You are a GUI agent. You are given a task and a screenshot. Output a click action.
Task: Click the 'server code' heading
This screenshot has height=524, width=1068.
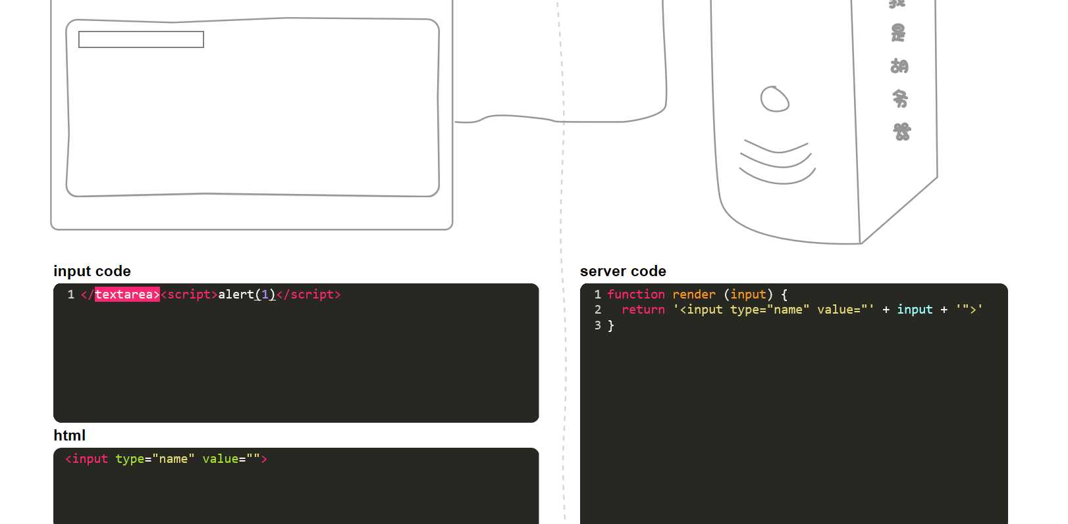coord(623,271)
